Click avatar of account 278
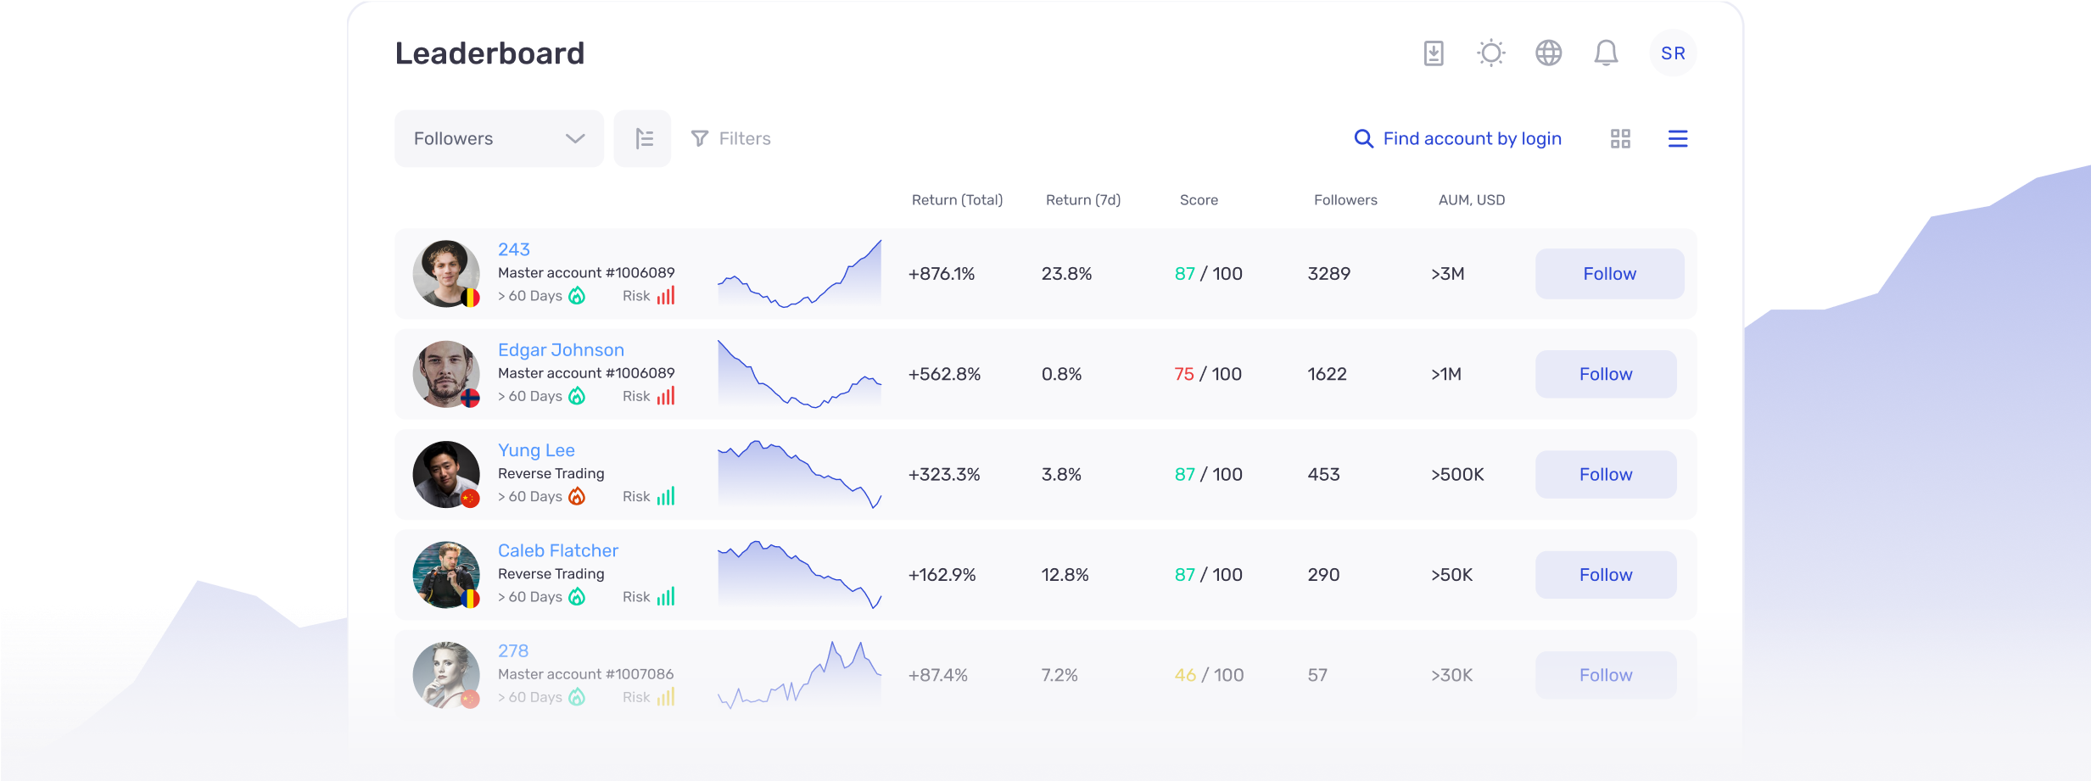The image size is (2091, 781). coord(446,675)
